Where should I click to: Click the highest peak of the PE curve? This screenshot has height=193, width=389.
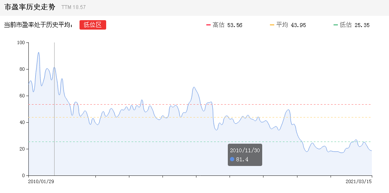coord(39,52)
